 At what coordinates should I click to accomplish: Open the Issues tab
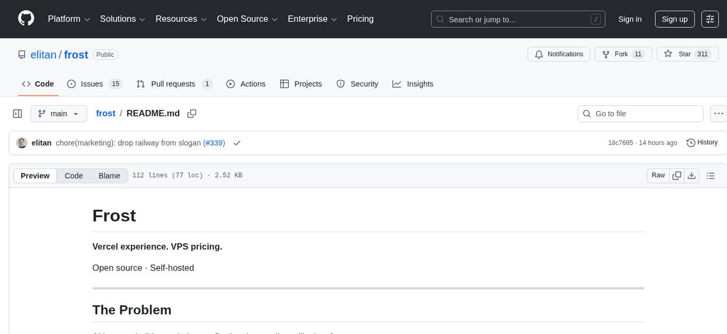(94, 84)
